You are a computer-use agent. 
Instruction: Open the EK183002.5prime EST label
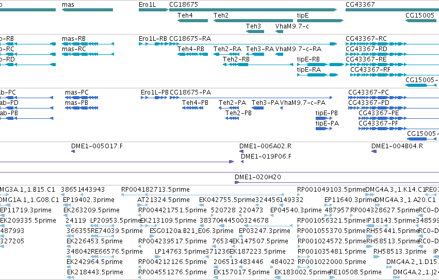302,272
